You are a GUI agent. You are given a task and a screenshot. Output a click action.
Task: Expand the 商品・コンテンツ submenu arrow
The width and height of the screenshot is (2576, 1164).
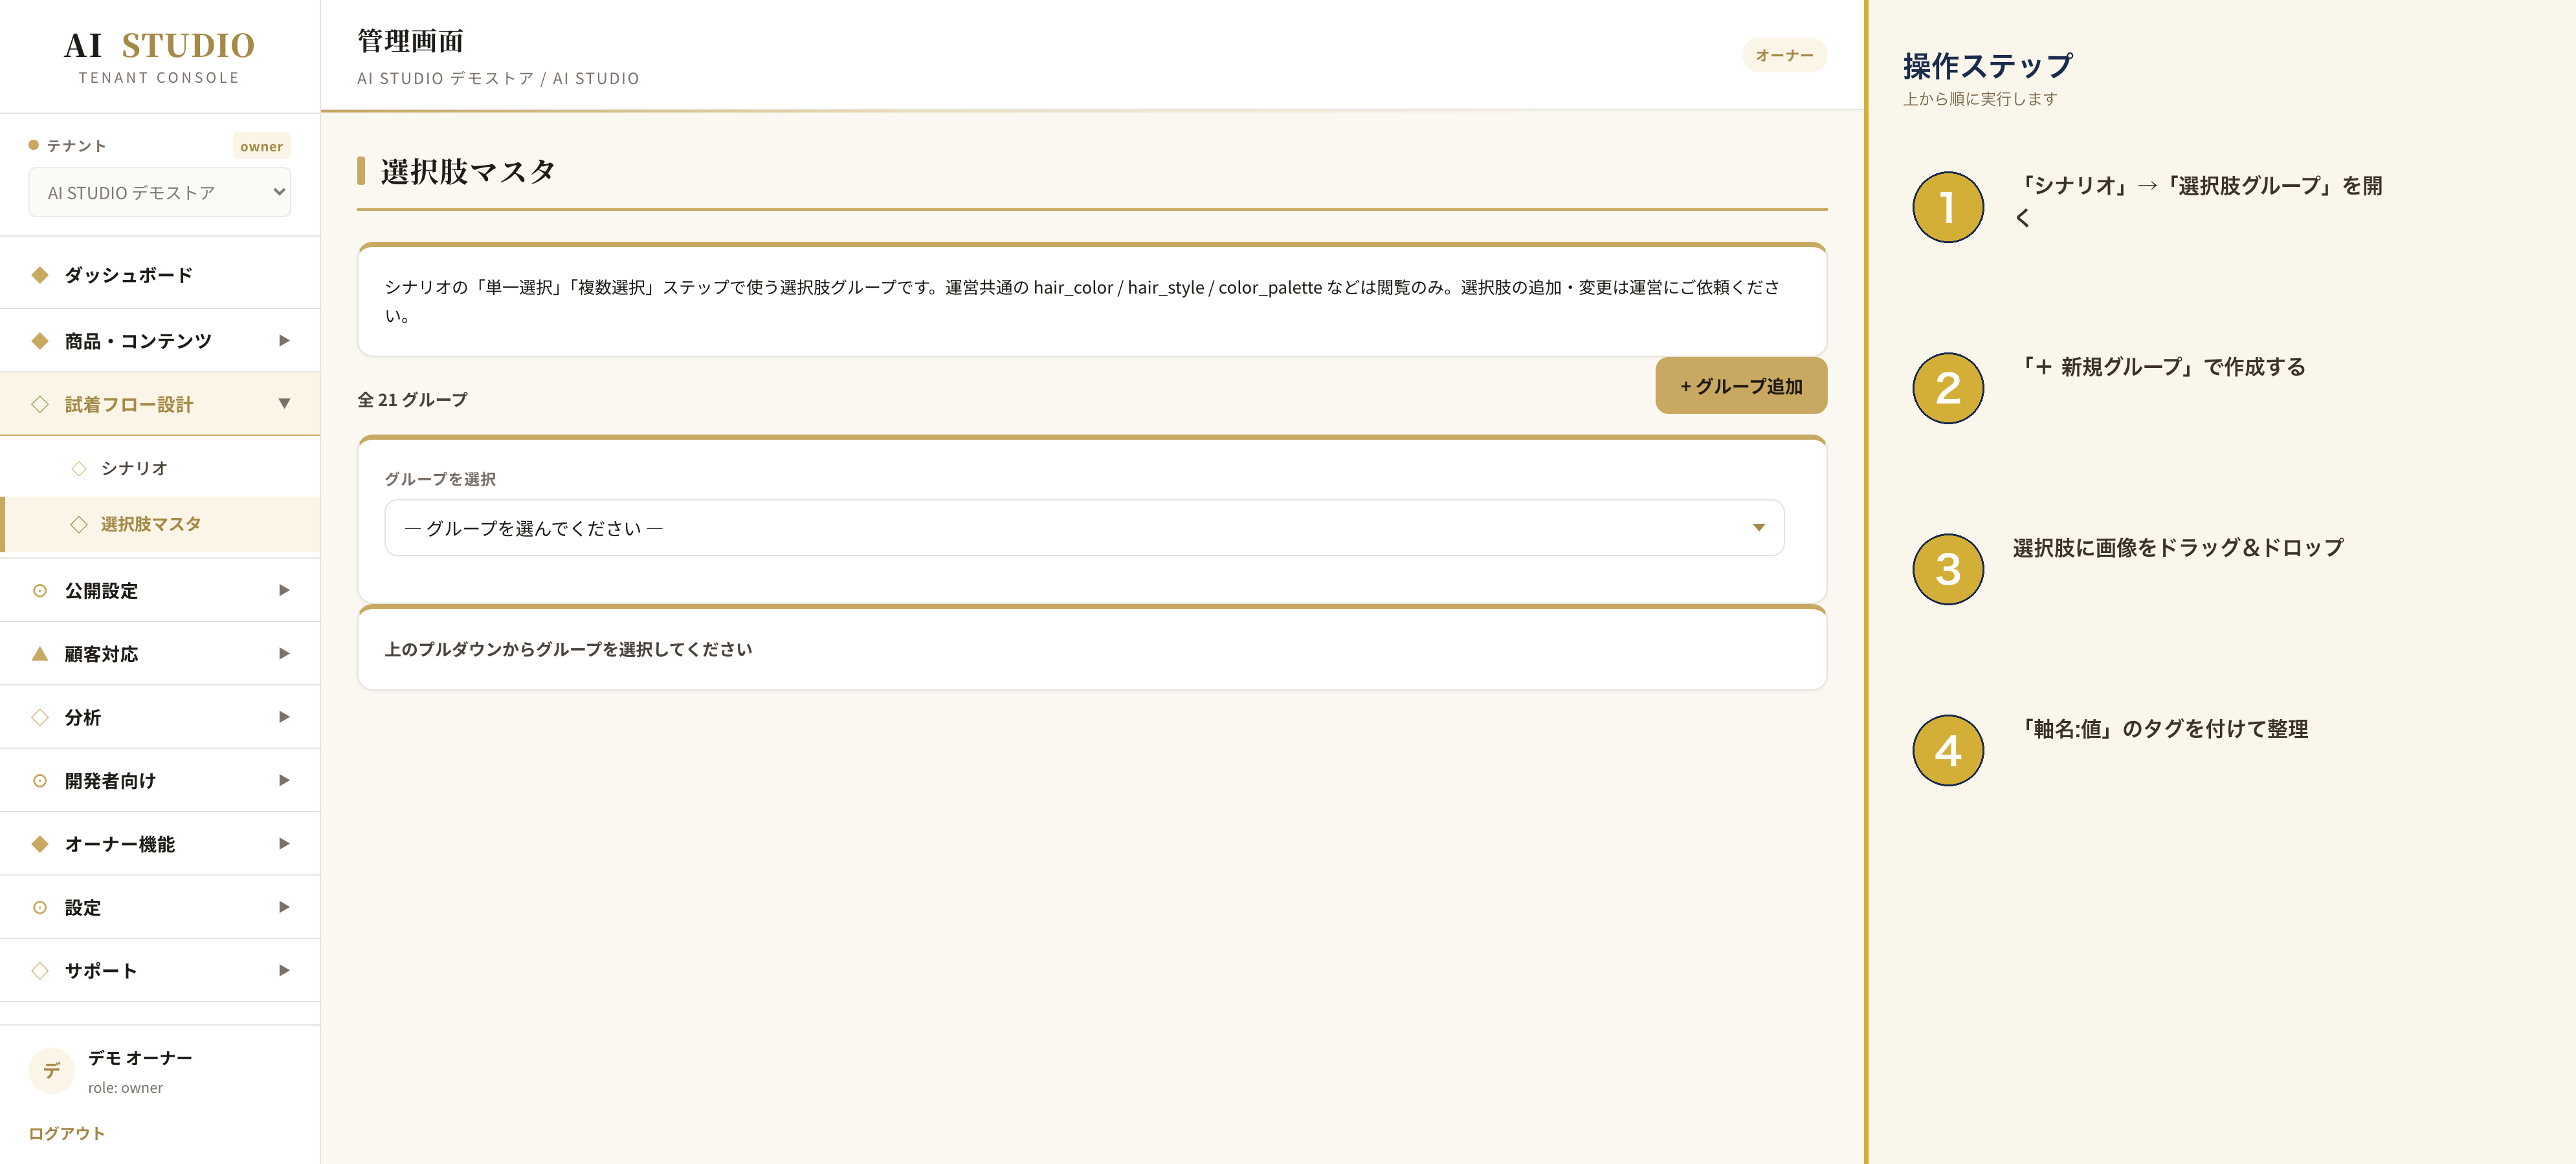tap(284, 341)
